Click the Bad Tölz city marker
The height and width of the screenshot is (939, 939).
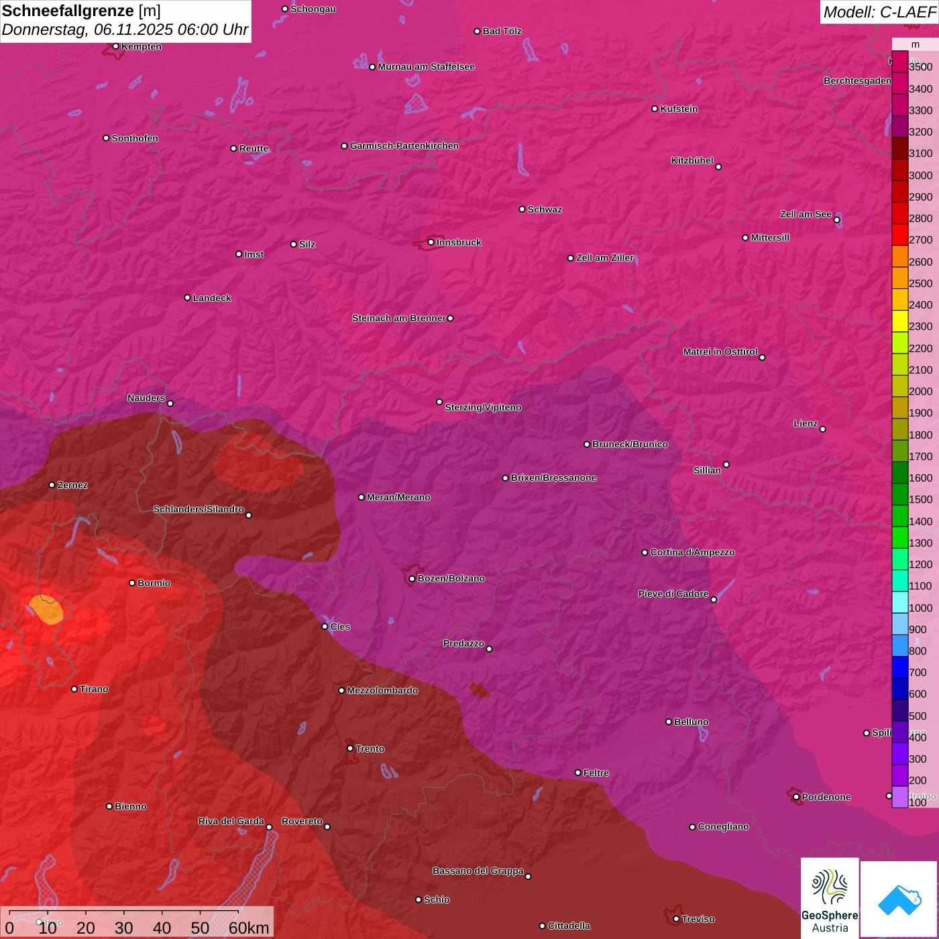477,31
